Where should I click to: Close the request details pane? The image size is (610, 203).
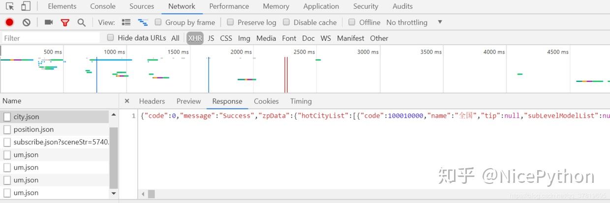[x=127, y=101]
